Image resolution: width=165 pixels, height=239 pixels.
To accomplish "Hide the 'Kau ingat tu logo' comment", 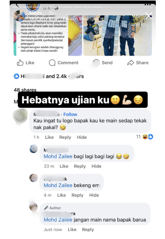I will coord(82,137).
